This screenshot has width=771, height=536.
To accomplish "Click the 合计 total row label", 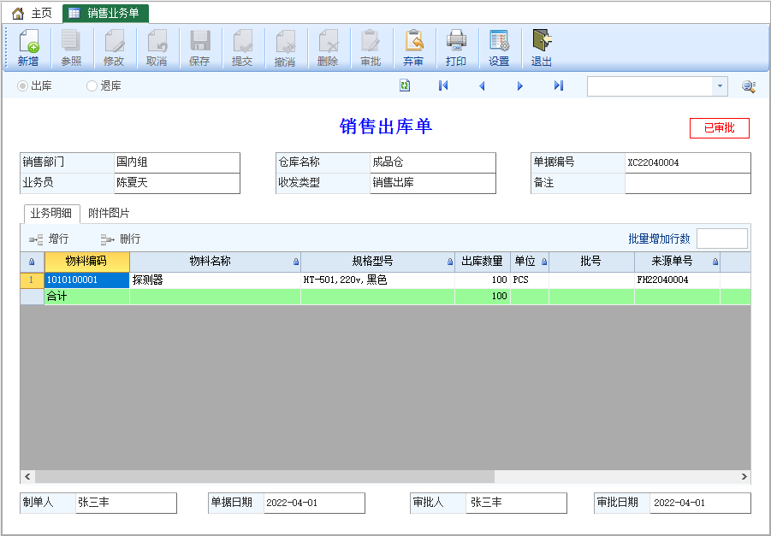I will 56,297.
